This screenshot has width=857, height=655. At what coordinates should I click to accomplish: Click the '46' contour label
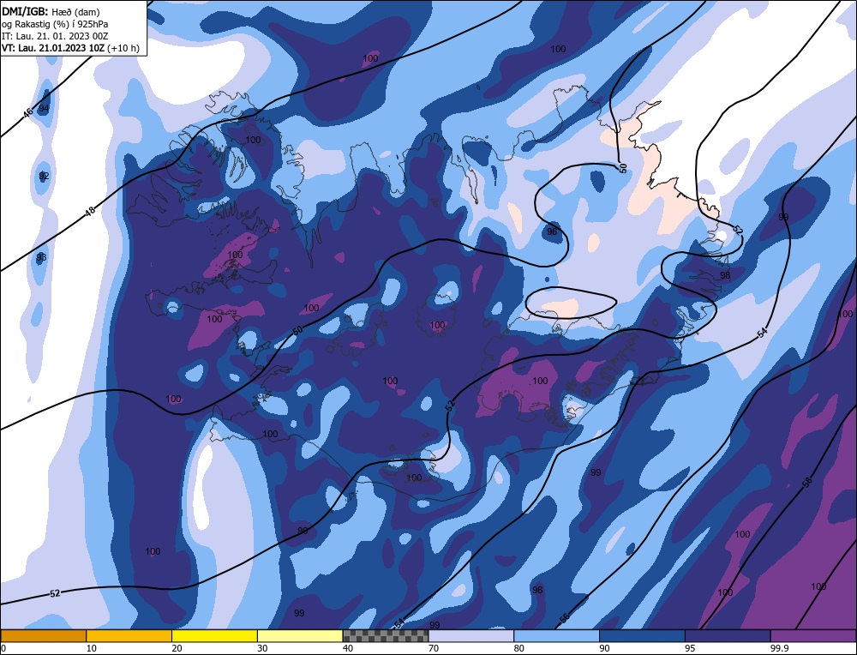pyautogui.click(x=28, y=112)
